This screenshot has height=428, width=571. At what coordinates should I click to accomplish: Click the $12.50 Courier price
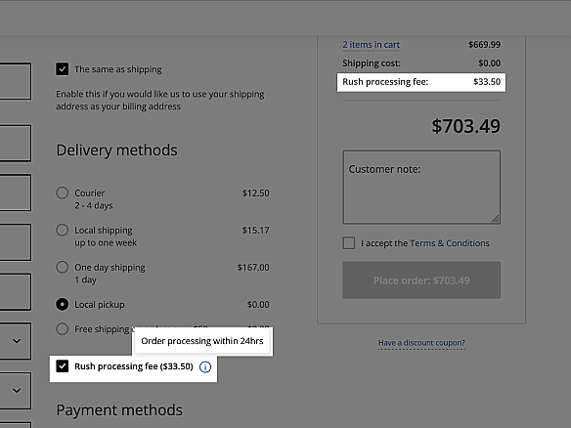coord(255,193)
